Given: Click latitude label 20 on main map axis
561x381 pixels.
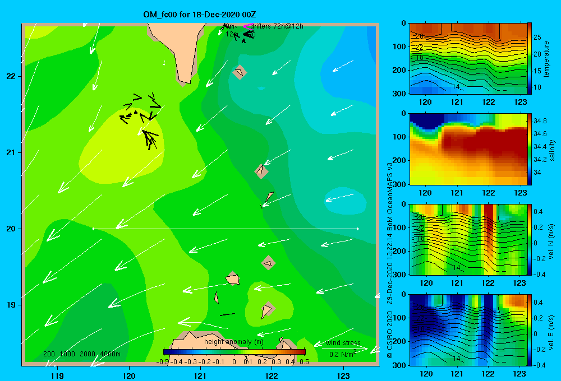Looking at the screenshot, I should tap(11, 229).
